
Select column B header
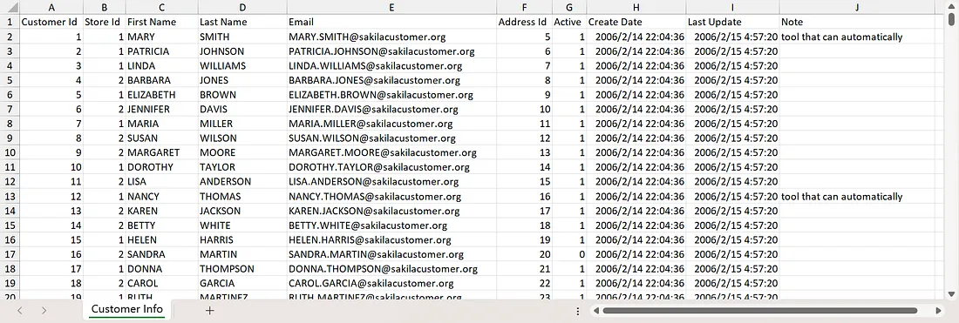point(105,7)
